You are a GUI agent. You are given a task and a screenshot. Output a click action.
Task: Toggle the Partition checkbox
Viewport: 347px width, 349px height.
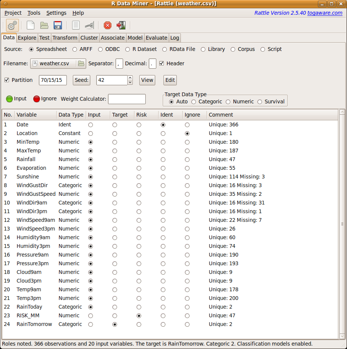7,80
